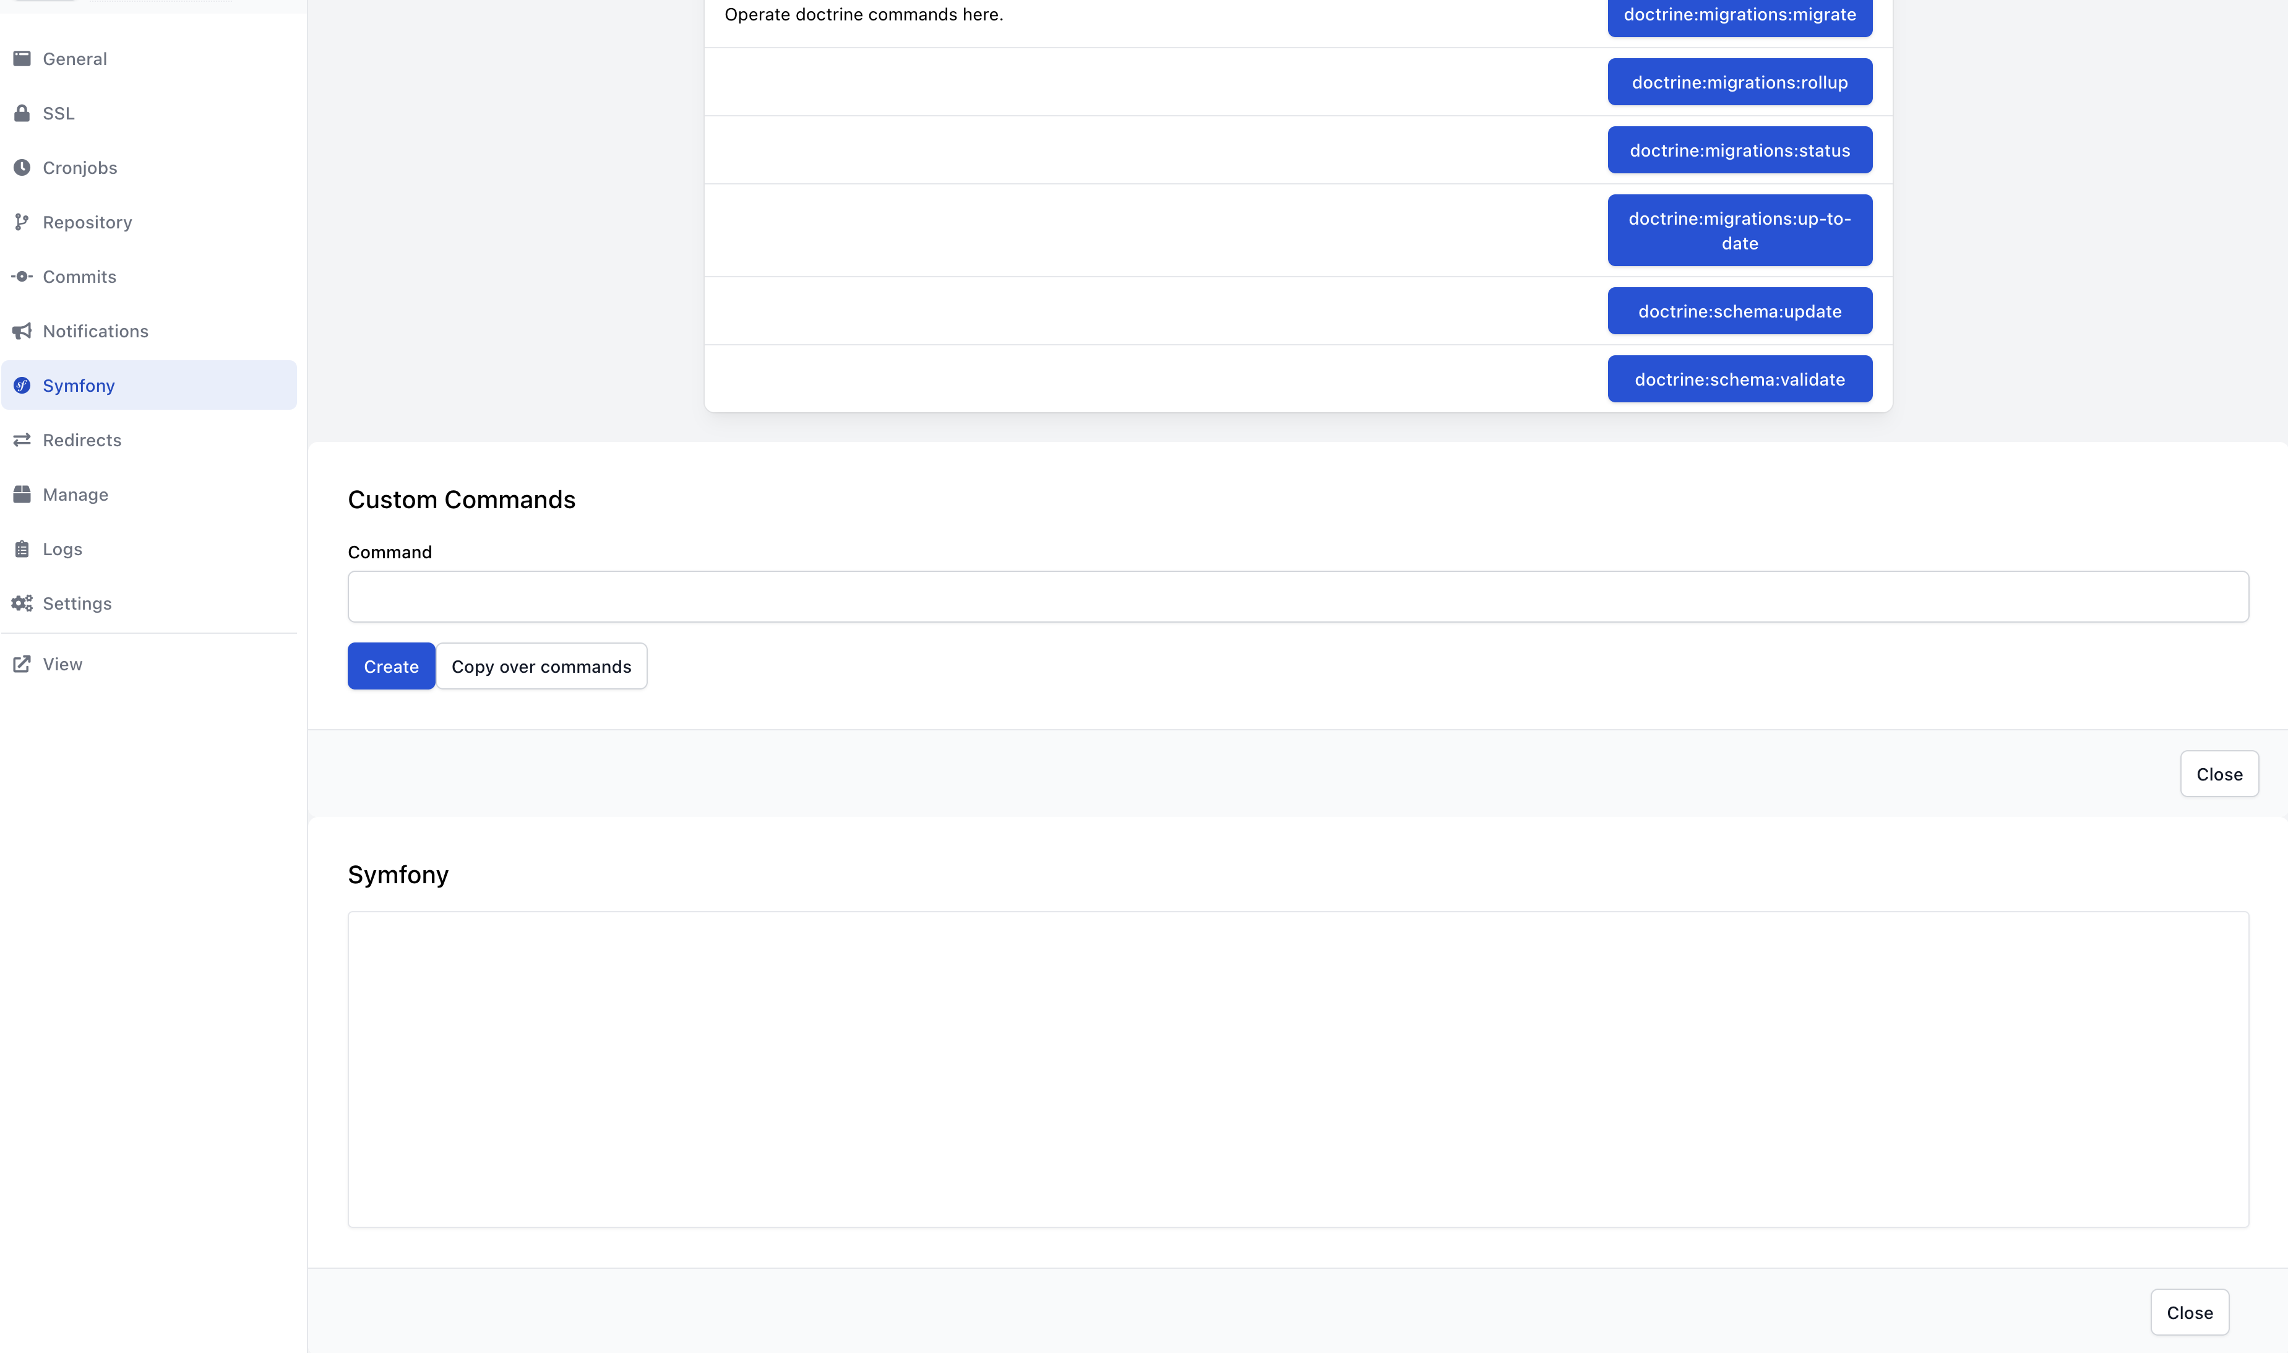Click inside the Symfony output area
2288x1353 pixels.
tap(1299, 1070)
